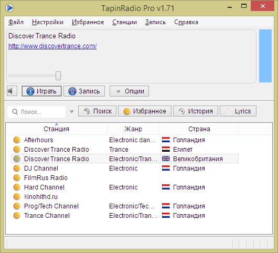Click the UK flag icon
Image resolution: width=278 pixels, height=253 pixels.
coord(166,159)
